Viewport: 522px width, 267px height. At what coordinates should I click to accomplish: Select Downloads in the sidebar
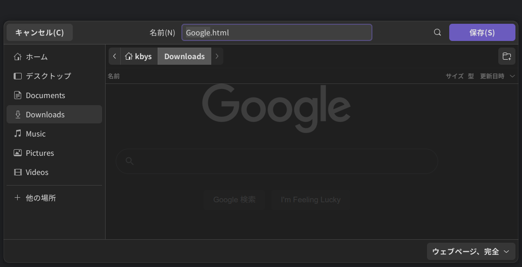coord(54,114)
